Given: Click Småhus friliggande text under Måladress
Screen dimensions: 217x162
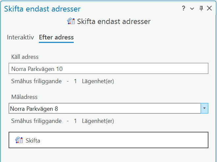Looking at the screenshot, I should click(36, 121).
